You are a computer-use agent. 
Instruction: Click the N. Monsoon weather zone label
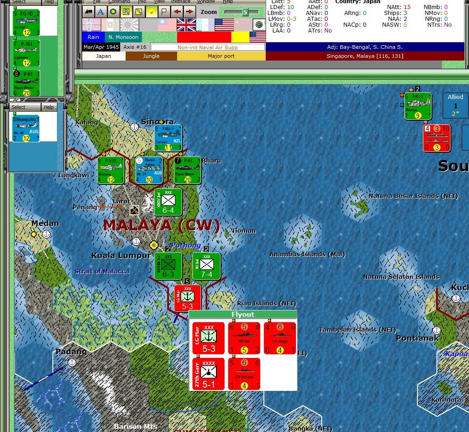(x=123, y=37)
